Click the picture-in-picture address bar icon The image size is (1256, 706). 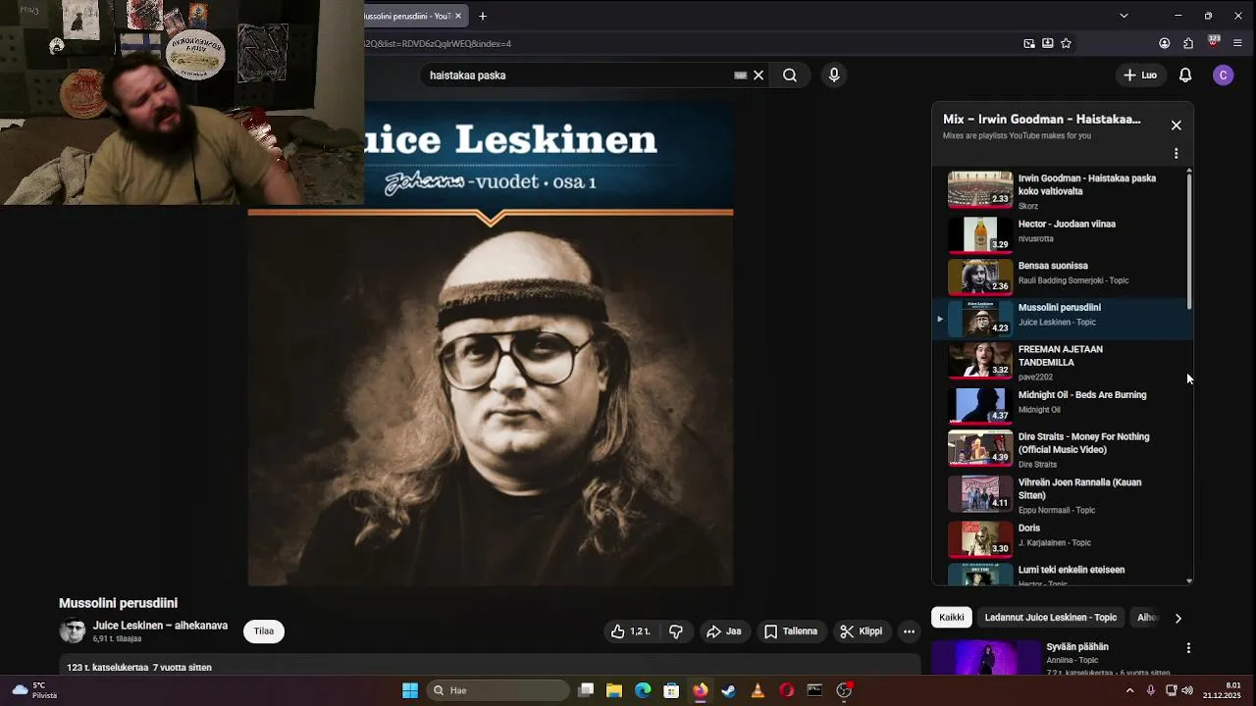tap(1029, 43)
